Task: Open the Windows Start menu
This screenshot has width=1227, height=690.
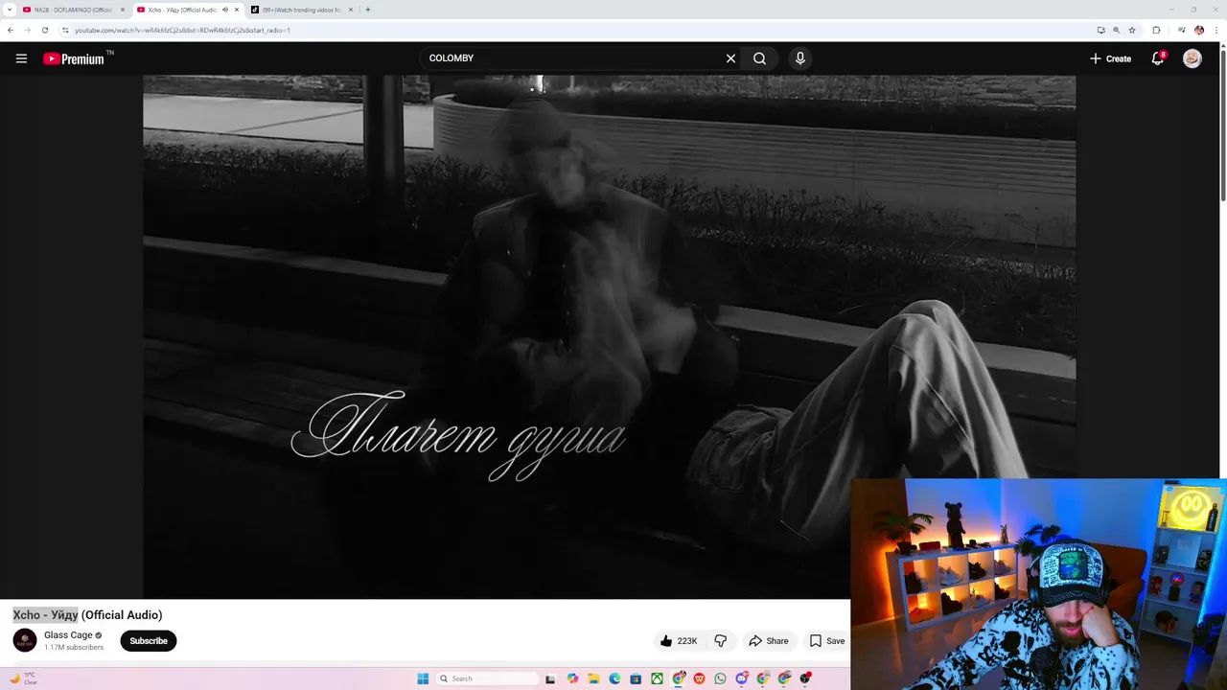Action: [x=423, y=678]
